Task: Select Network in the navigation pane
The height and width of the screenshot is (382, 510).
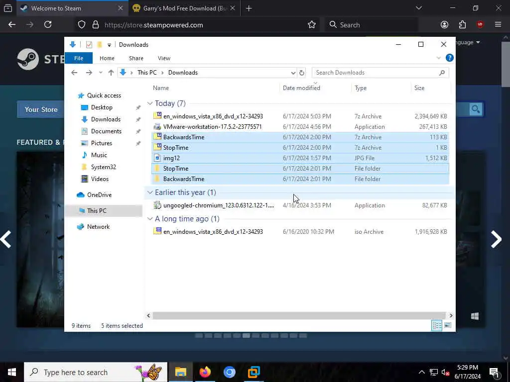Action: (x=98, y=227)
